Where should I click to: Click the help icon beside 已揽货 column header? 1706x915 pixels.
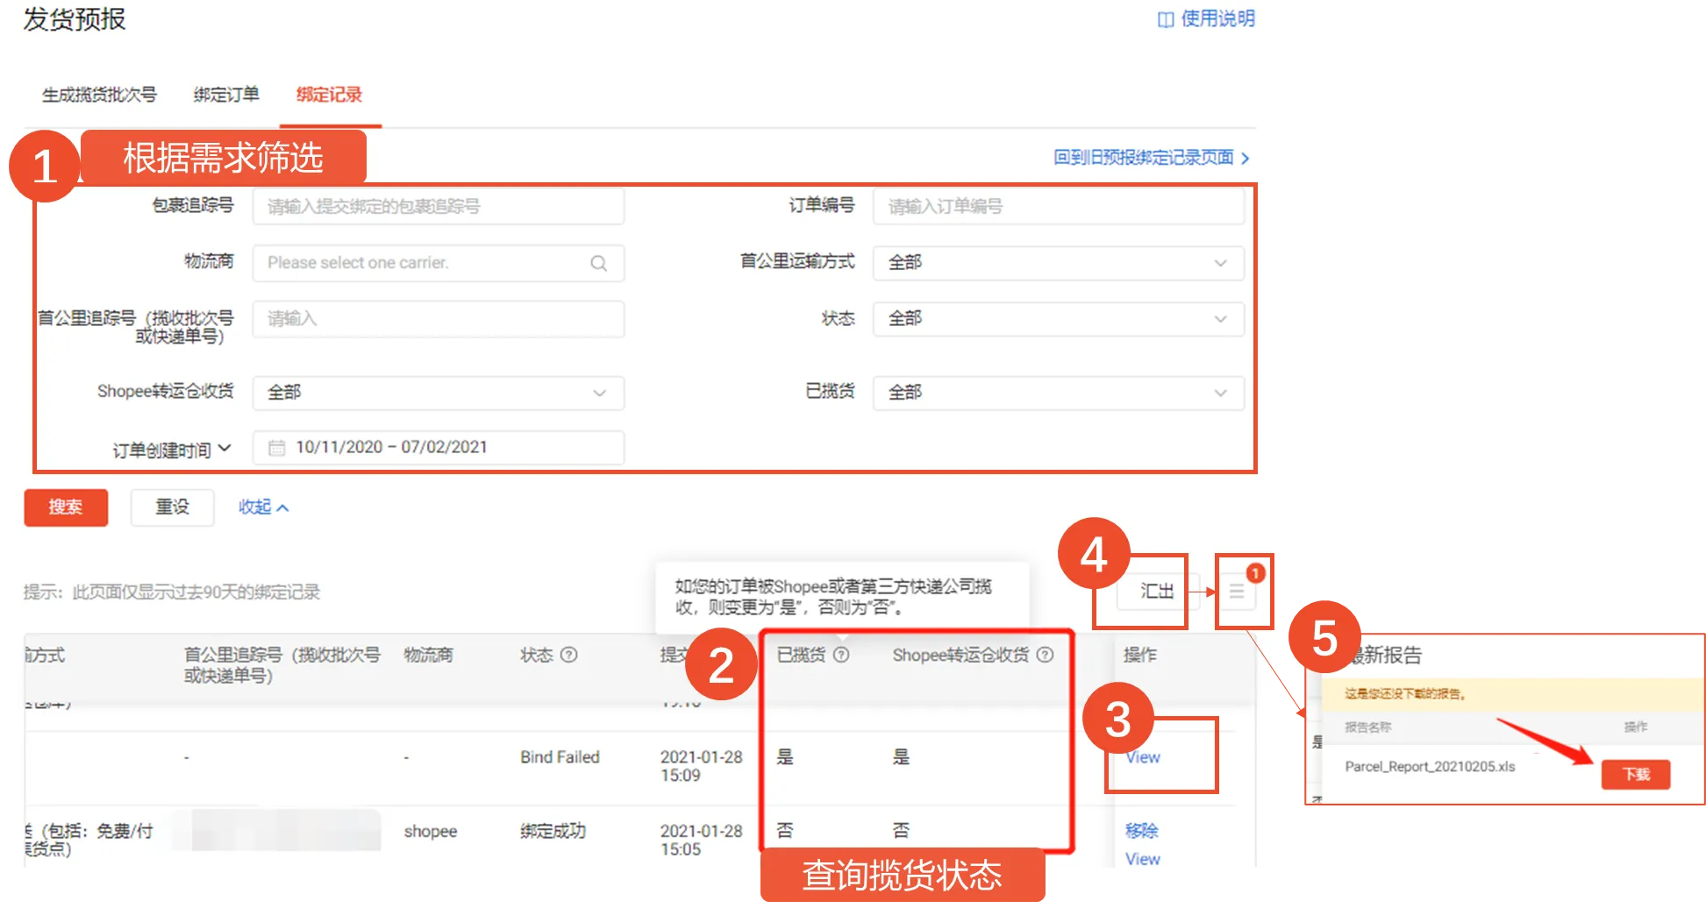coord(843,655)
